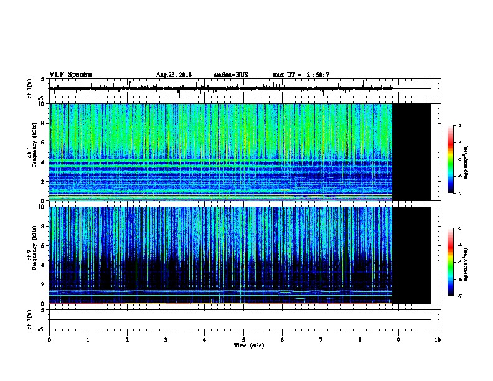Screen dimensions: 493x381
Task: Click the "4" kHz tick on ch.1 spectrogram
Action: 44,162
